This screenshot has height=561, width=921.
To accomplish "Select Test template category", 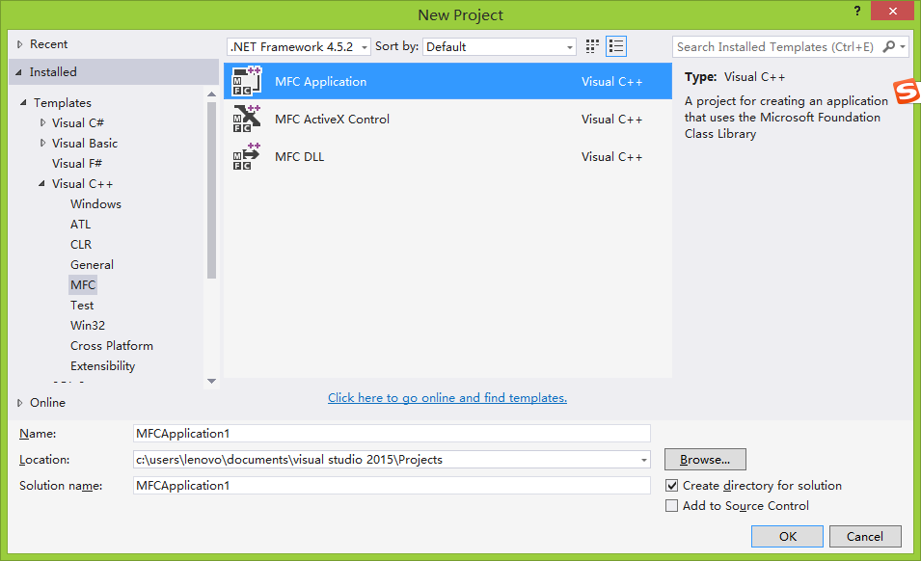I will [x=82, y=306].
